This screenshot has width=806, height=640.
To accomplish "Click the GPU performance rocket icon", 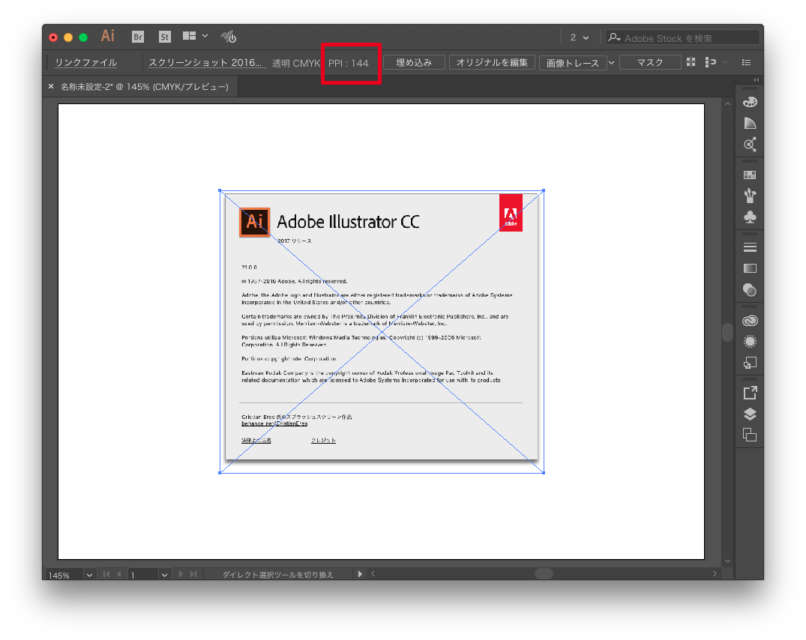I will [228, 37].
